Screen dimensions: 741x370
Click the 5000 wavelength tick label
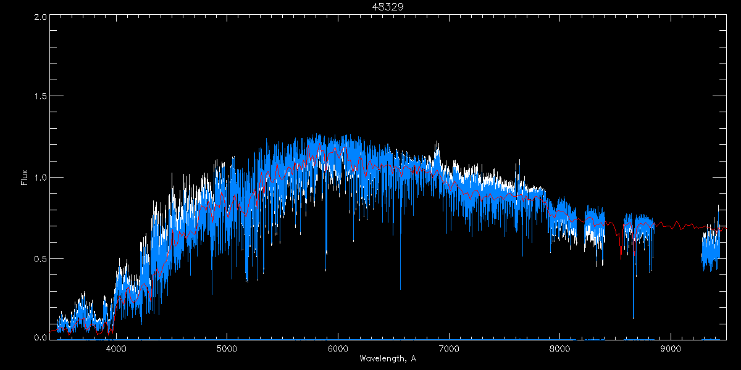tap(227, 348)
